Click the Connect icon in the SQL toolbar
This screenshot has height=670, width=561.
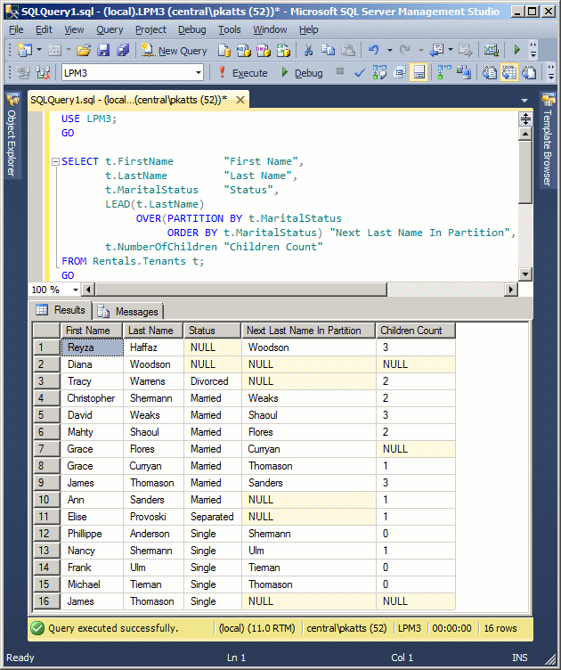(23, 73)
